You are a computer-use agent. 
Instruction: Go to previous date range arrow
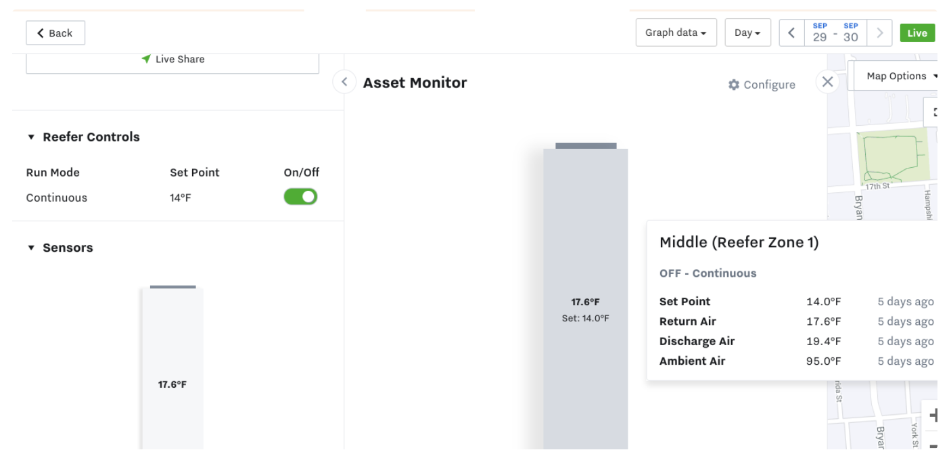point(791,32)
